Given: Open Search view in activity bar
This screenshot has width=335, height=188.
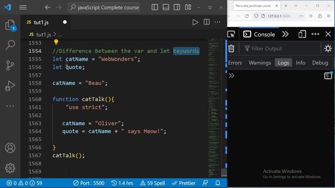Looking at the screenshot, I should (10, 45).
